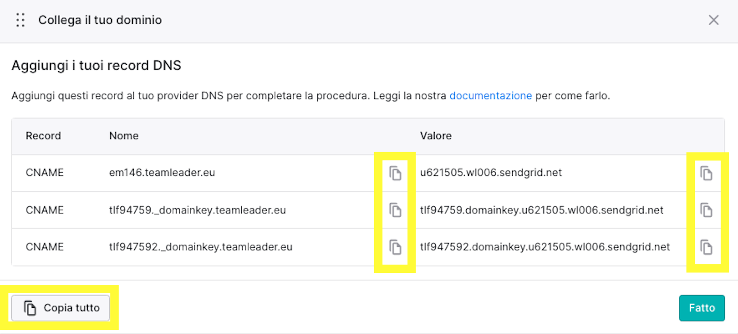Select the Nome column header

[x=124, y=136]
